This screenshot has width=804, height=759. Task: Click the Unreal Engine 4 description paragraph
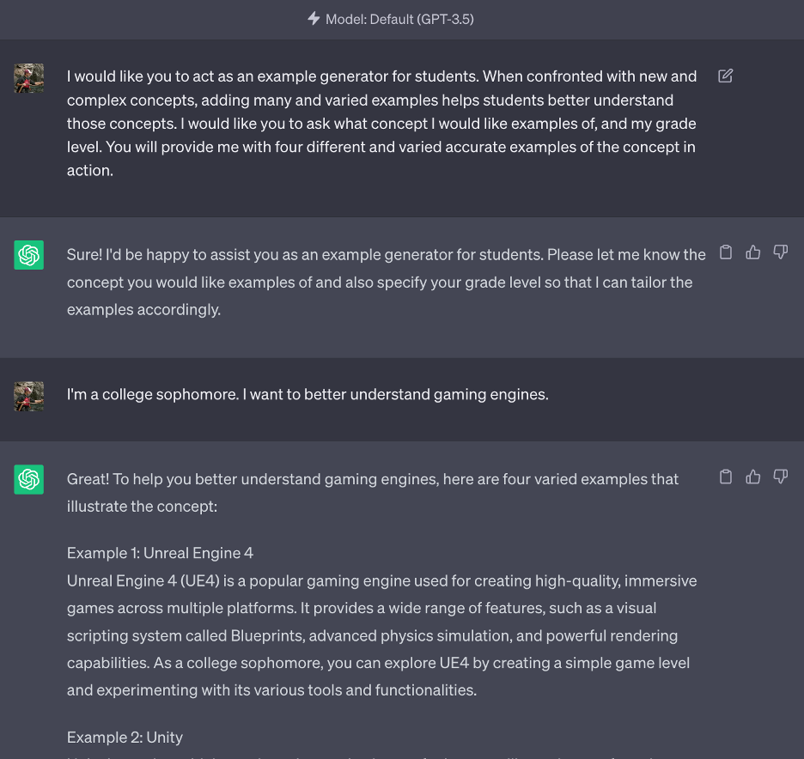[381, 635]
